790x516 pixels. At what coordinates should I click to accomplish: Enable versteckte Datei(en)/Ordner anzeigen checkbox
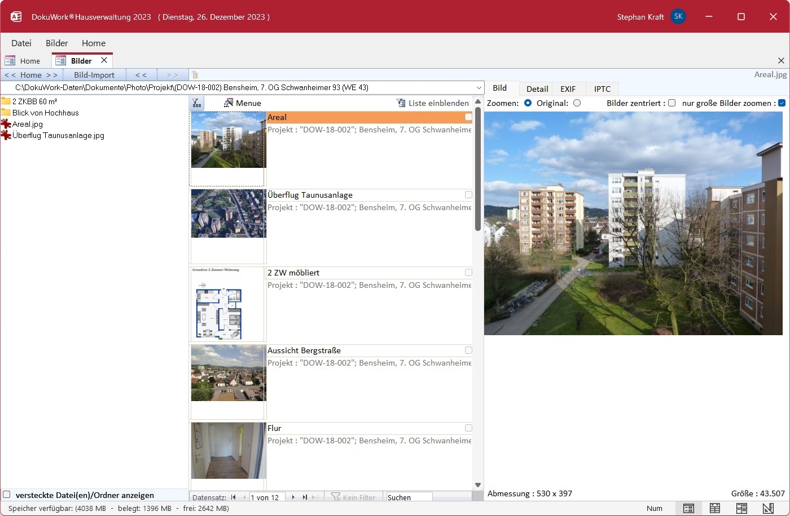7,495
